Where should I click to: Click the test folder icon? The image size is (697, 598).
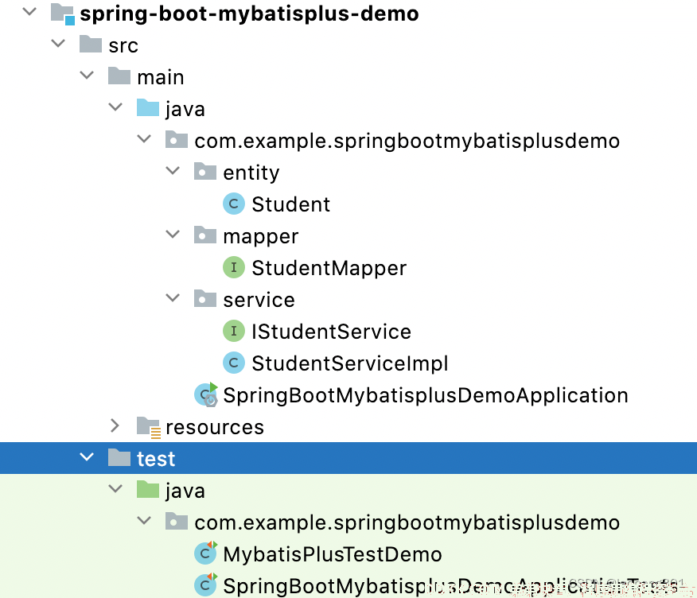[119, 457]
